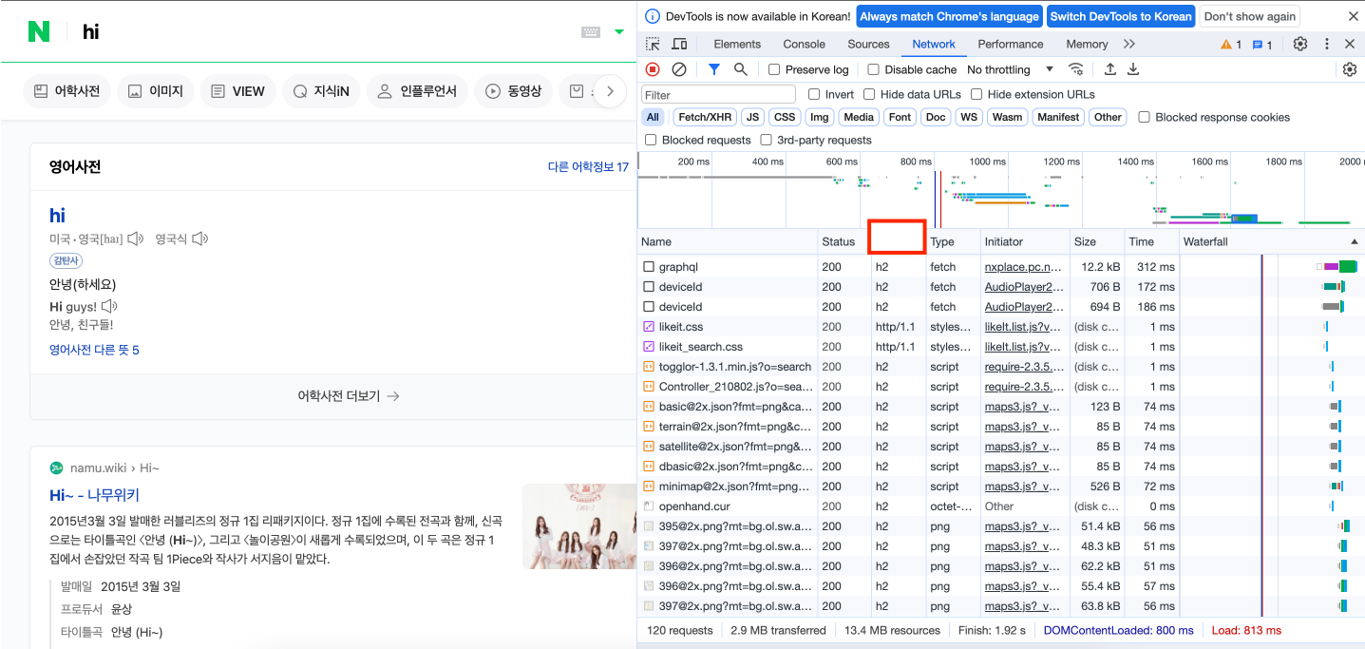1365x649 pixels.
Task: Click Switch DevTools to Korean button
Action: (1121, 16)
